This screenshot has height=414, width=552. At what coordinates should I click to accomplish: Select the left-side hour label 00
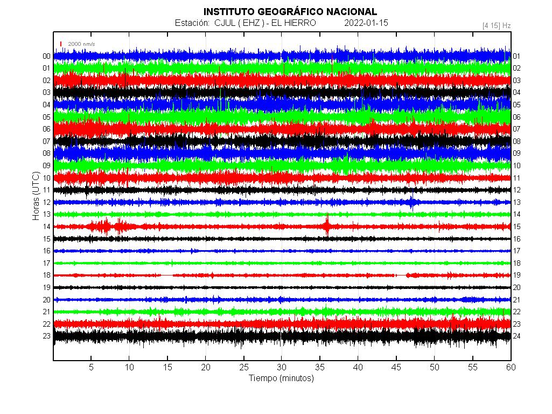[47, 56]
